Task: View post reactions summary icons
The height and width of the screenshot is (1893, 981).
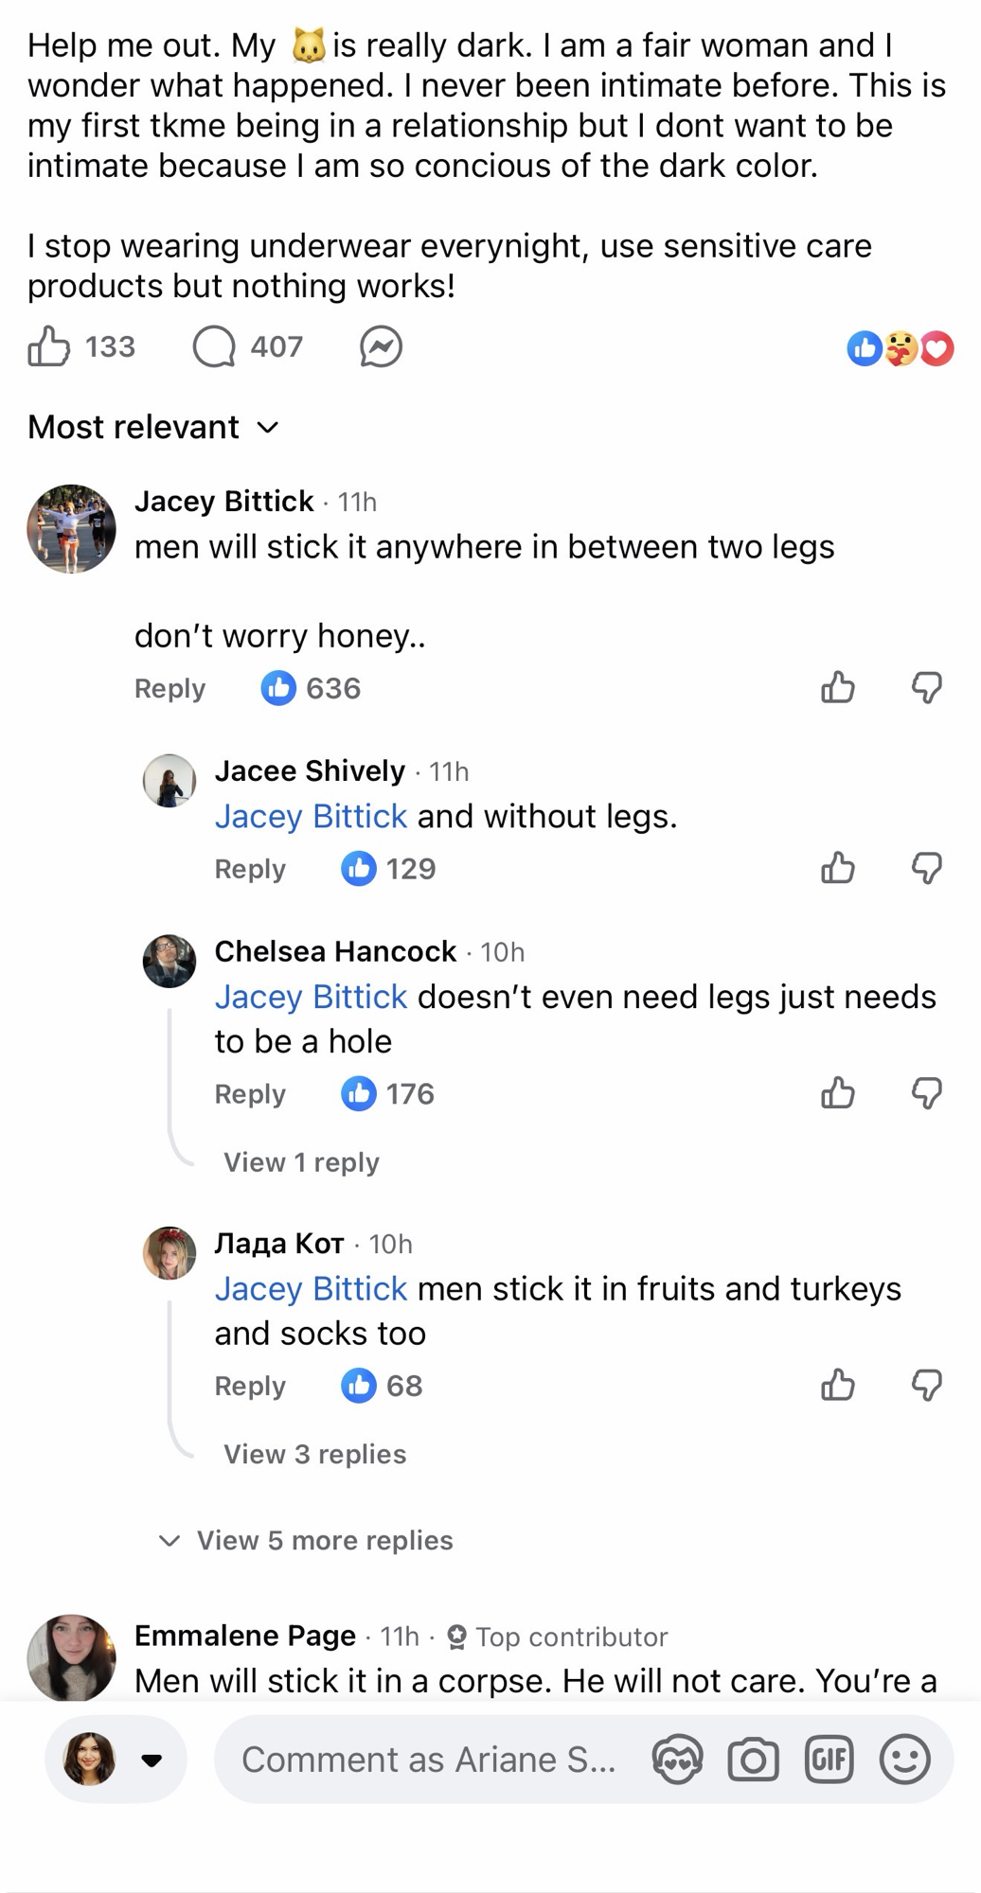Action: 900,348
